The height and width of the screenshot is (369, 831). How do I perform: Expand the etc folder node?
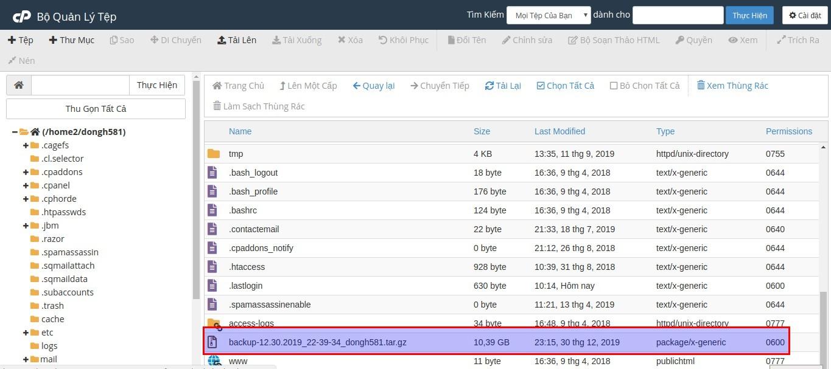26,333
